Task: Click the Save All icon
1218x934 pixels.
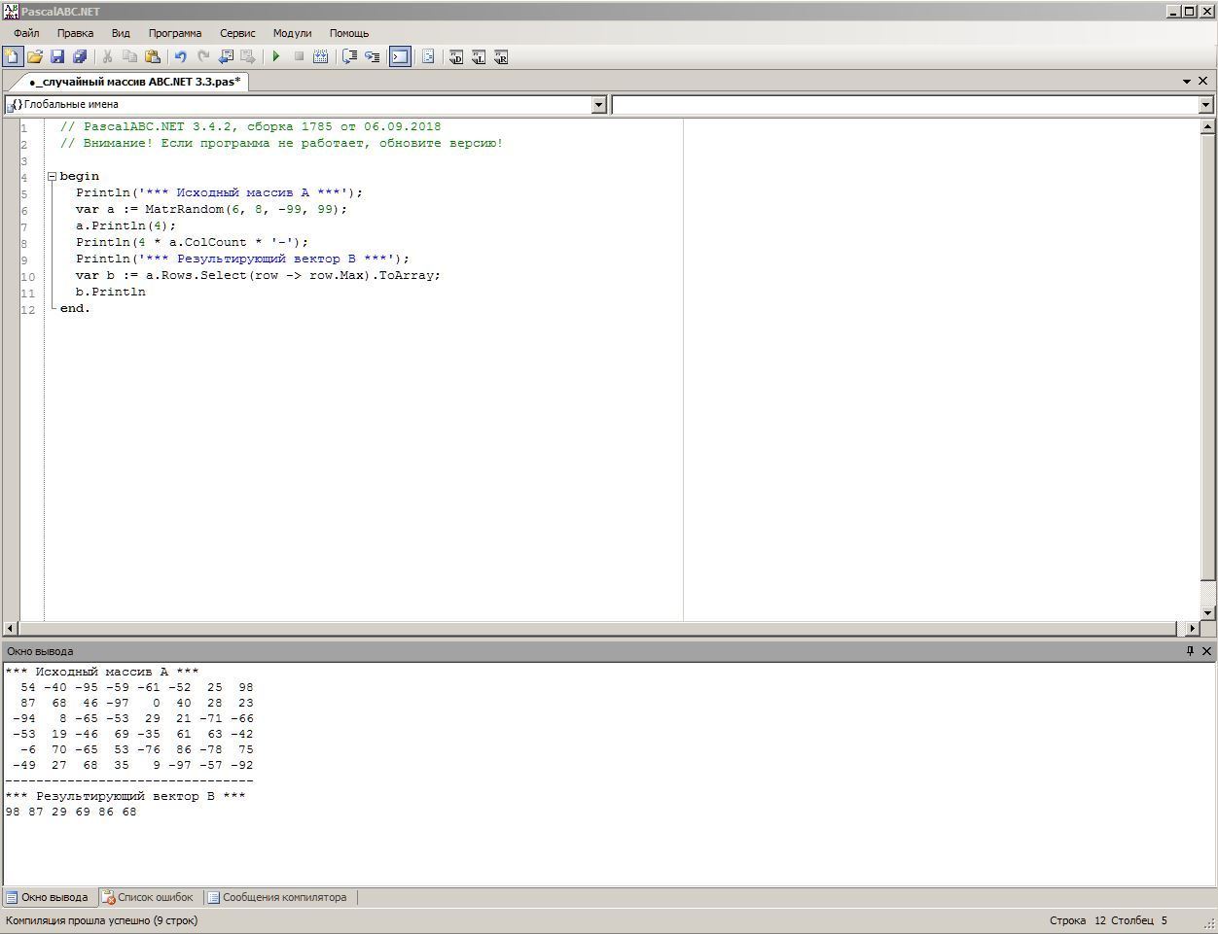Action: click(81, 57)
